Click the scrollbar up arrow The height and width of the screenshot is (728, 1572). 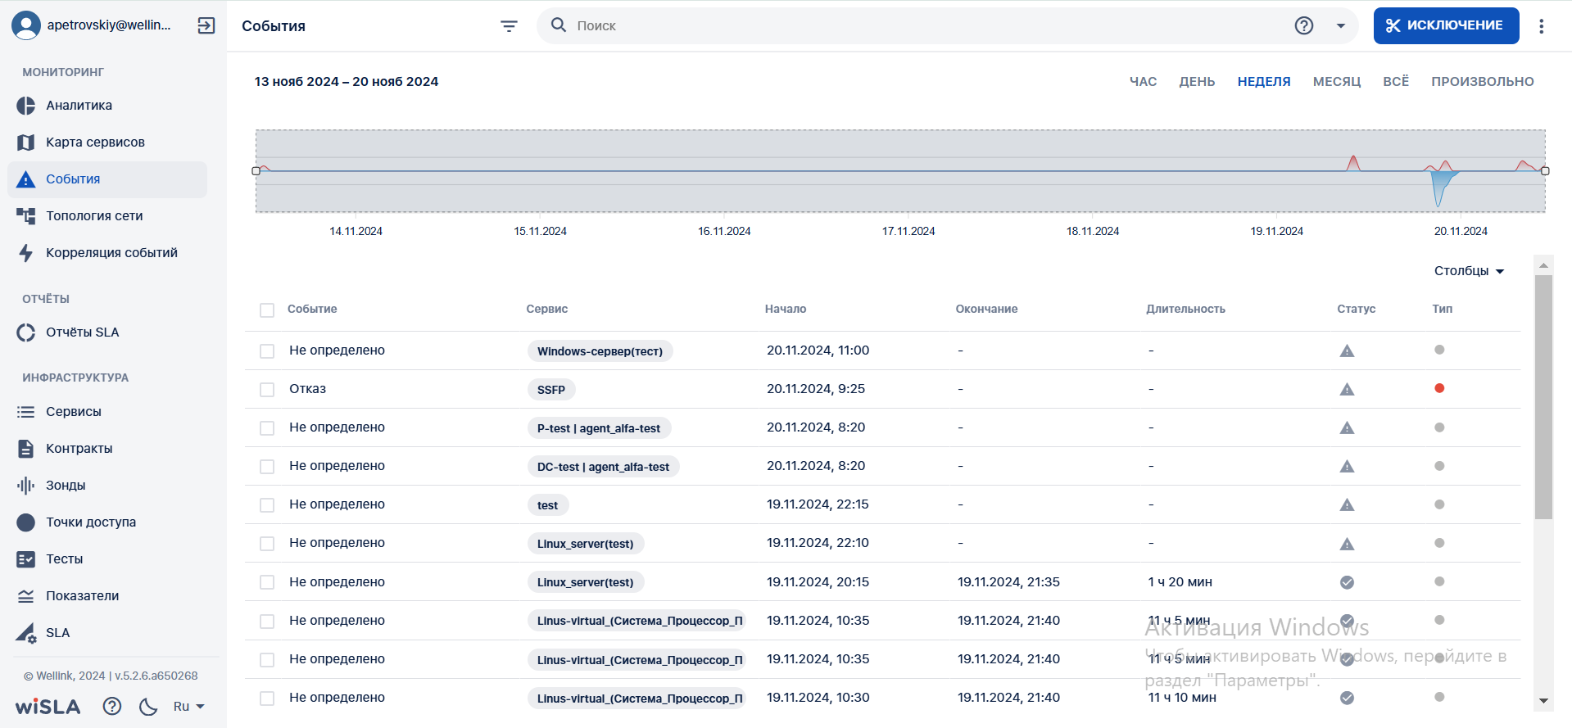click(x=1543, y=265)
